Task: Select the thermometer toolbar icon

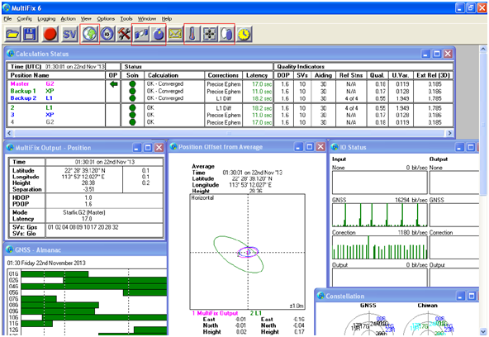Action: [192, 34]
